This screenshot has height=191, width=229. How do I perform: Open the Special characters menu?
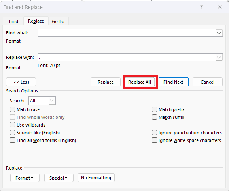(x=59, y=178)
